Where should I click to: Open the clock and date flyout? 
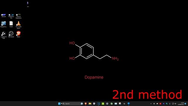pos(181,104)
